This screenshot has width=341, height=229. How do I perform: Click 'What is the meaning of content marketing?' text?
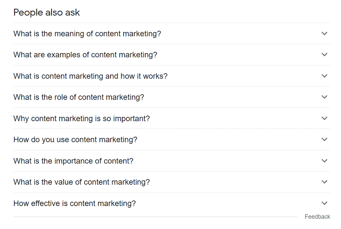point(87,34)
